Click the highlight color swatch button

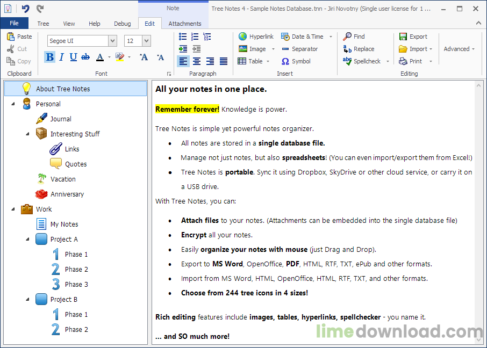click(119, 57)
